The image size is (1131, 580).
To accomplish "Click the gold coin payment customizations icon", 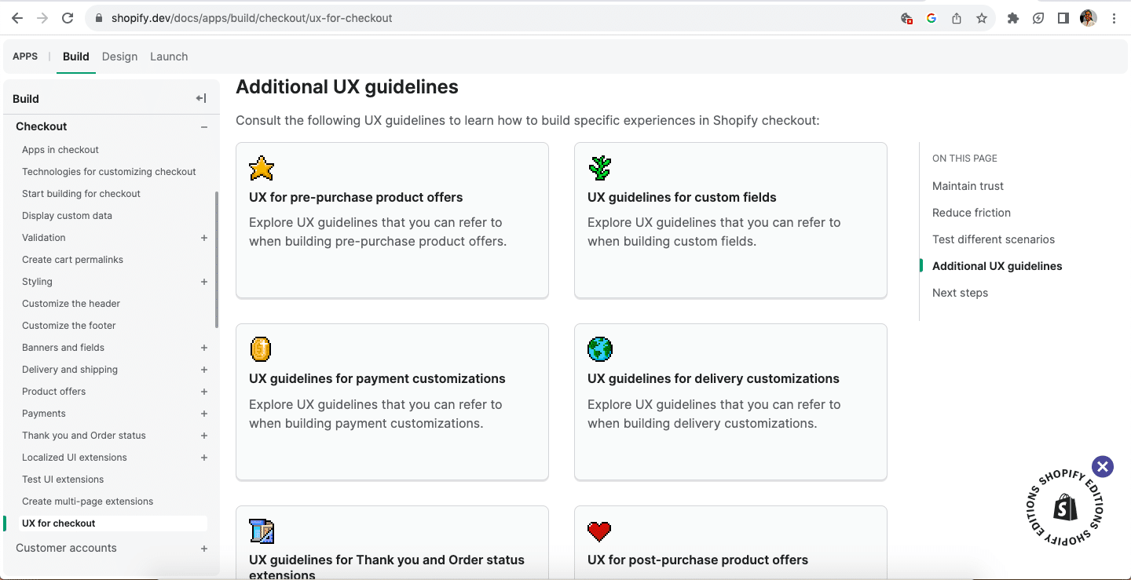I will point(261,349).
